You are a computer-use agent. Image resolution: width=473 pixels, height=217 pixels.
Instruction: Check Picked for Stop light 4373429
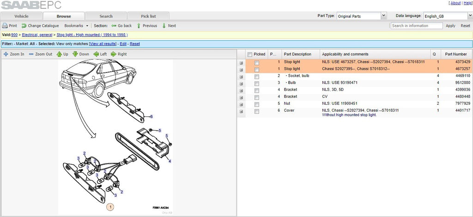point(256,63)
